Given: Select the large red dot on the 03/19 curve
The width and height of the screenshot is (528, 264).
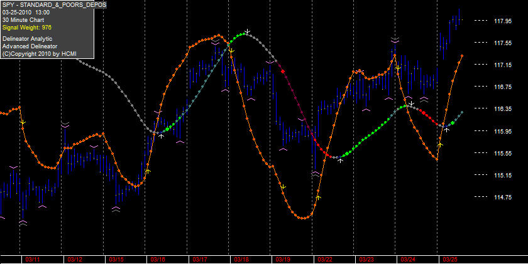Looking at the screenshot, I should (282, 71).
